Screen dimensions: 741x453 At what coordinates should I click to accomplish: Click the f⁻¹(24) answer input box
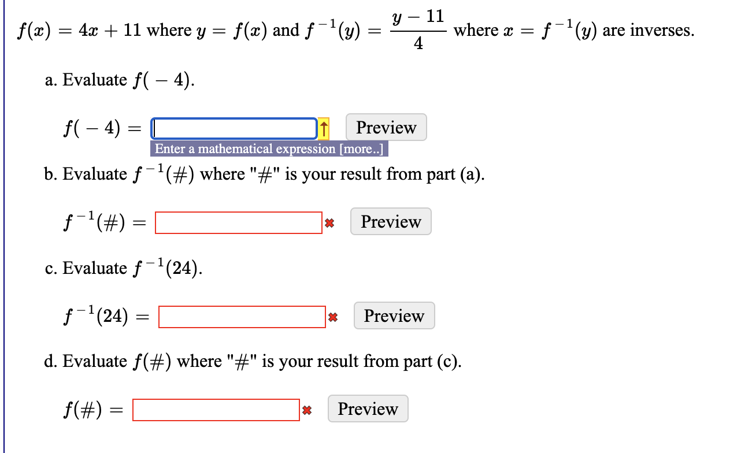[241, 317]
